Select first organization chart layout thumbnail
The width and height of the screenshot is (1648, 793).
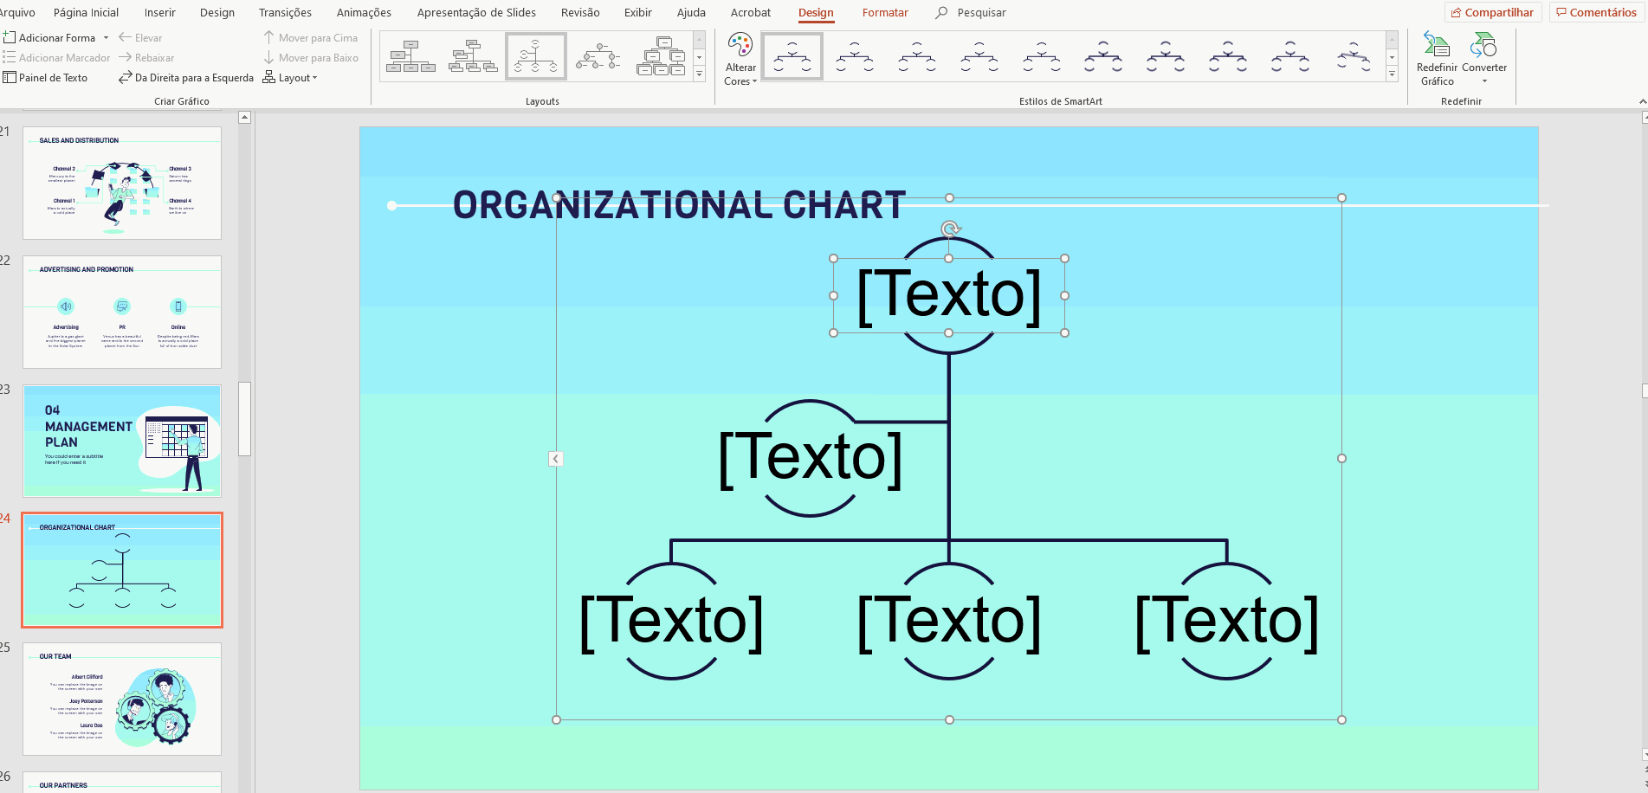[x=410, y=56]
